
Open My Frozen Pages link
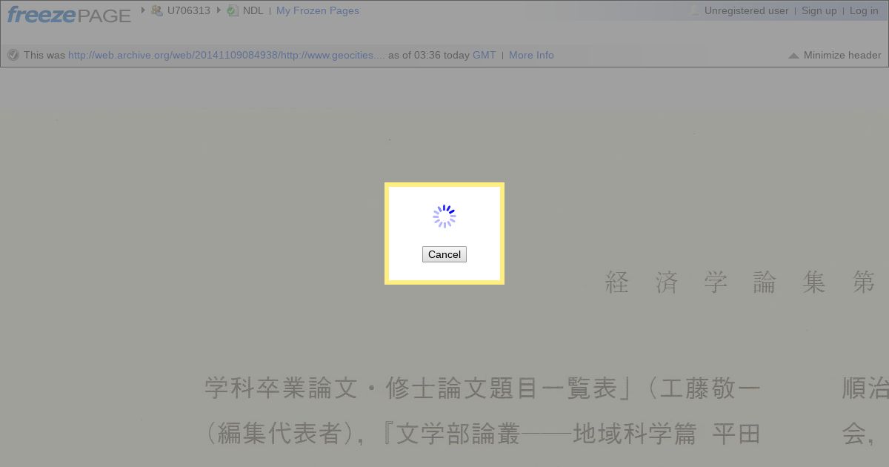coord(318,10)
